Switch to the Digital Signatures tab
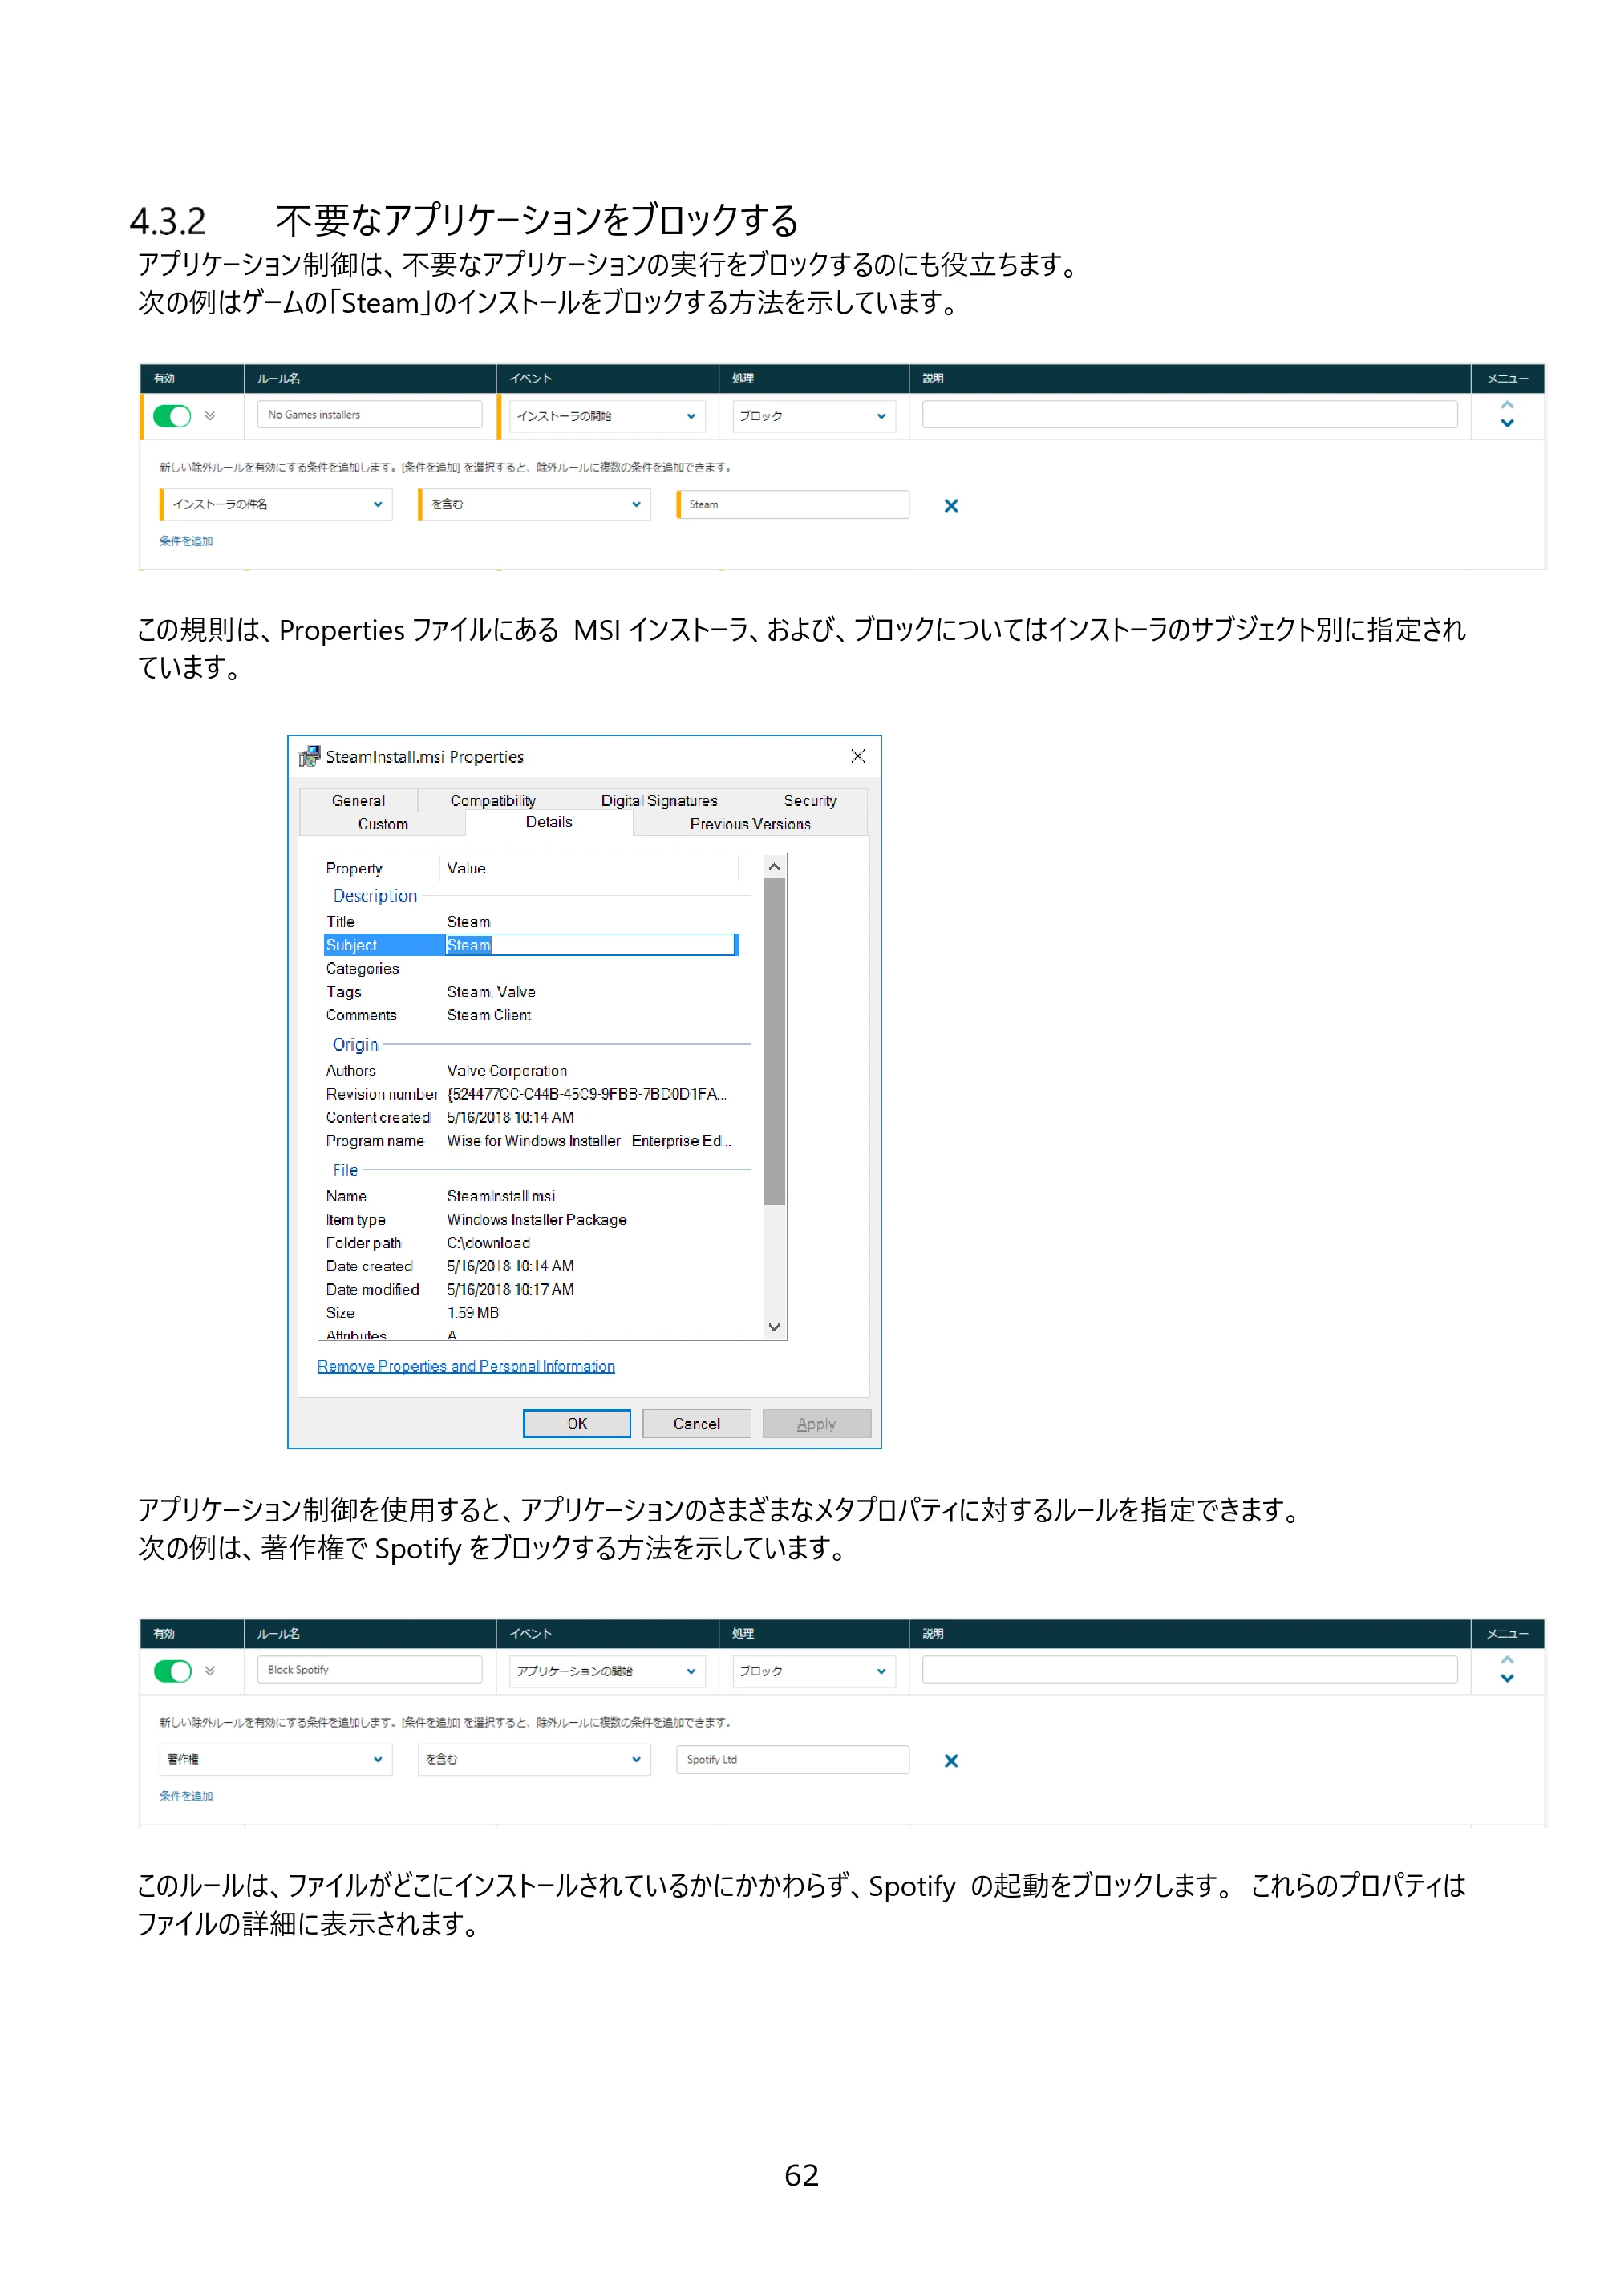Viewport: 1604px width, 2269px height. tap(659, 800)
